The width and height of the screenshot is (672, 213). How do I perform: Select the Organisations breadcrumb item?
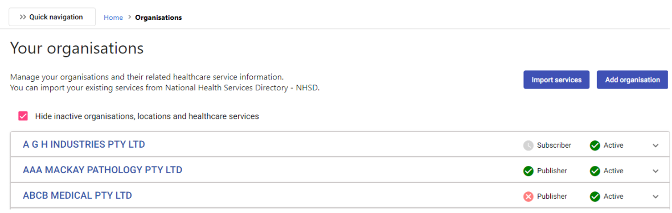tap(158, 18)
